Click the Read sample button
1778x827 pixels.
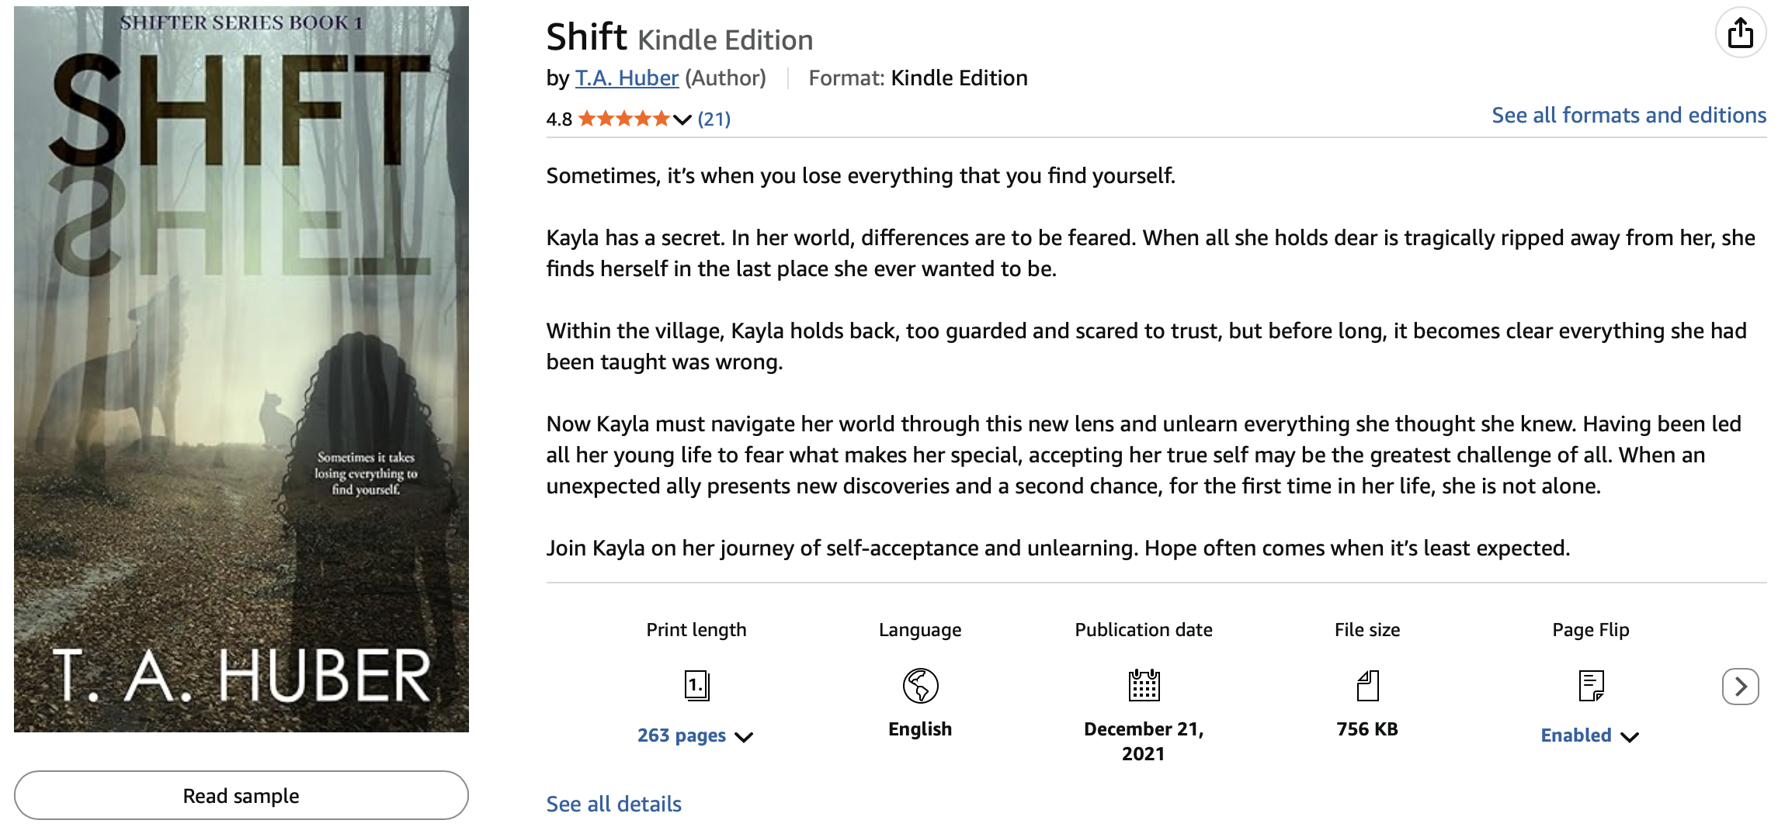coord(241,795)
